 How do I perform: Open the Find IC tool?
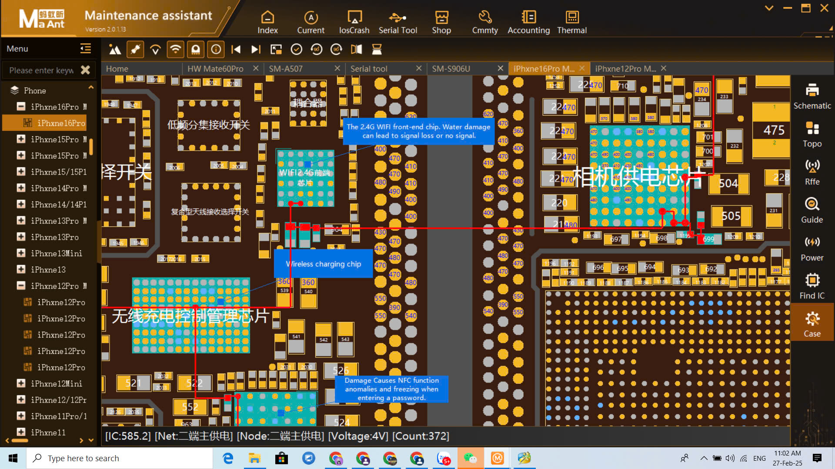[x=812, y=287]
